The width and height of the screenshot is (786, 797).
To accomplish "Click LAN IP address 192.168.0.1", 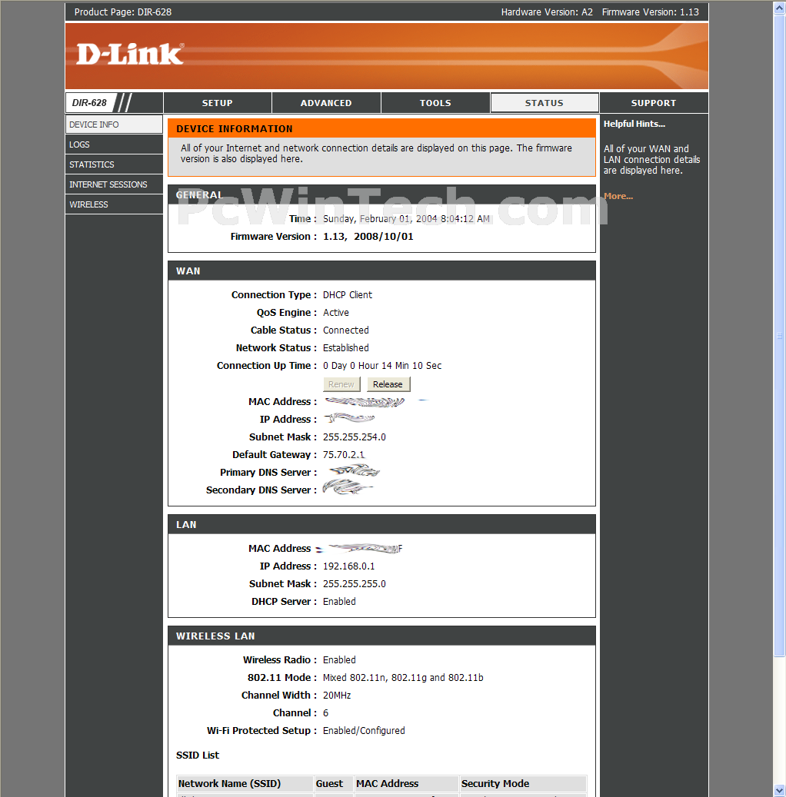I will (348, 566).
